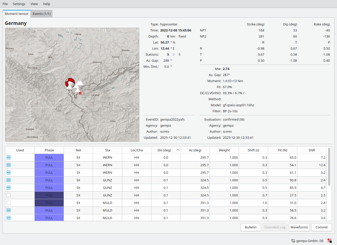Image resolution: width=337 pixels, height=245 pixels.
Task: Click the dark purple FULL cell for MULD
Action: [x=49, y=203]
